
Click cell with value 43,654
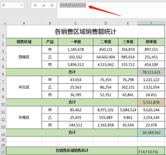75,80
